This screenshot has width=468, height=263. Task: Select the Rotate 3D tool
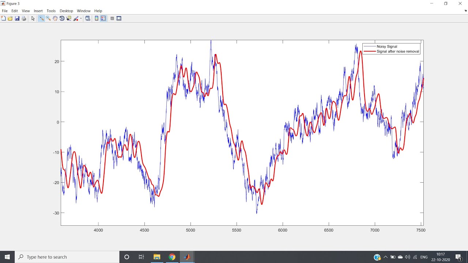click(62, 18)
